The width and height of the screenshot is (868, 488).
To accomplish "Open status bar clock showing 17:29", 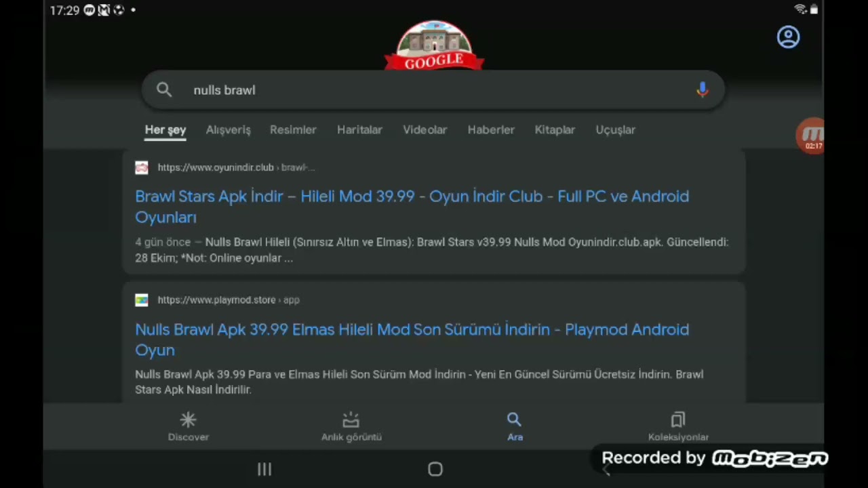I will [64, 10].
